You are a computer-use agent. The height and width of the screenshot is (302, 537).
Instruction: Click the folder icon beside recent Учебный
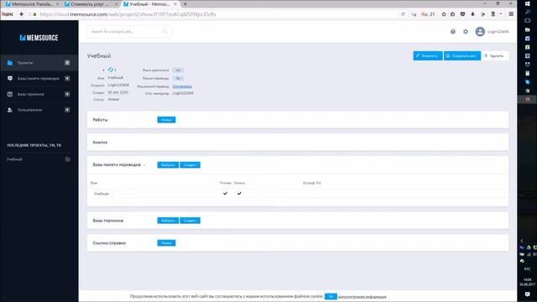coord(68,159)
